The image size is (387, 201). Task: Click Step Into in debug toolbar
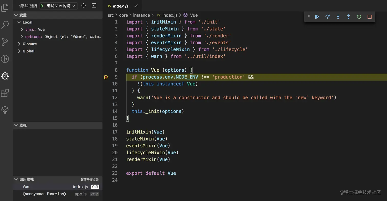tap(338, 17)
